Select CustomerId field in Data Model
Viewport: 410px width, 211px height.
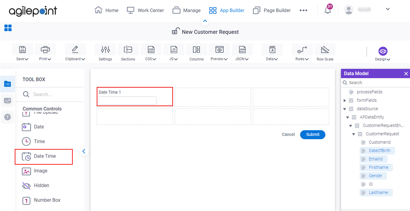(380, 142)
